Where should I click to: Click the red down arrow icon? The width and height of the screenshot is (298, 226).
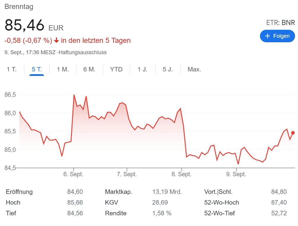[56, 40]
